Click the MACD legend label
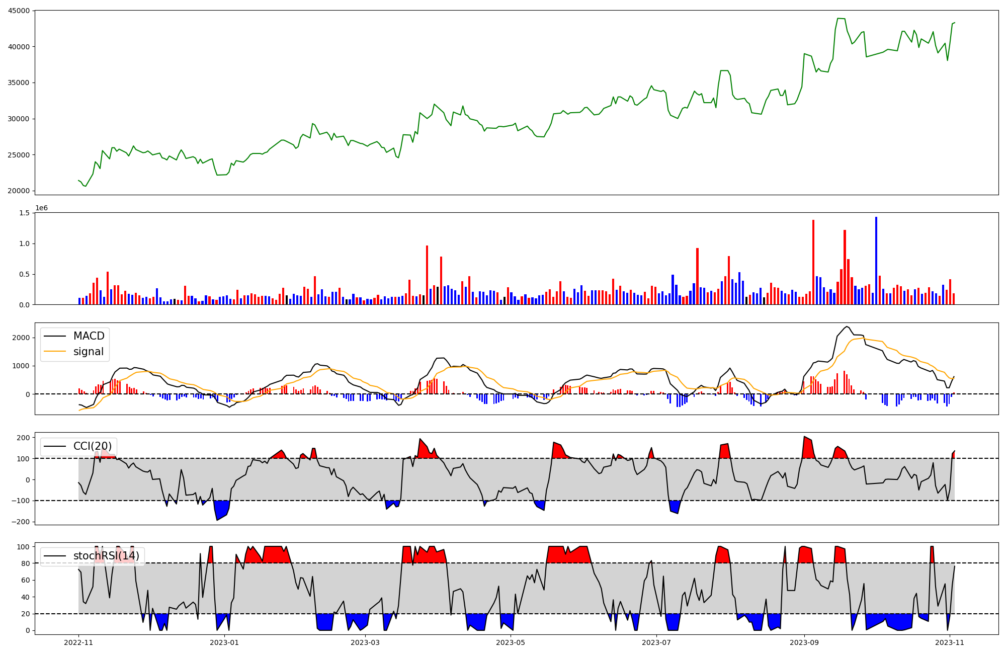Image resolution: width=1006 pixels, height=654 pixels. click(89, 336)
